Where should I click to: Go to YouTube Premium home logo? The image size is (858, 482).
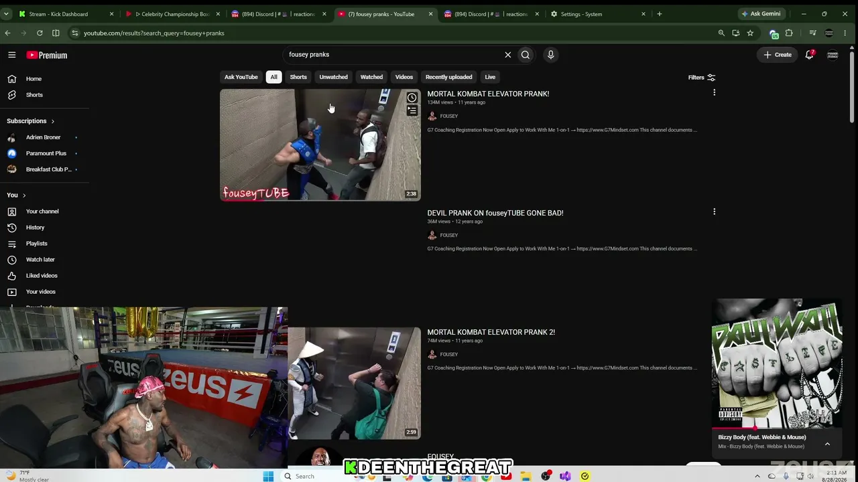click(47, 55)
